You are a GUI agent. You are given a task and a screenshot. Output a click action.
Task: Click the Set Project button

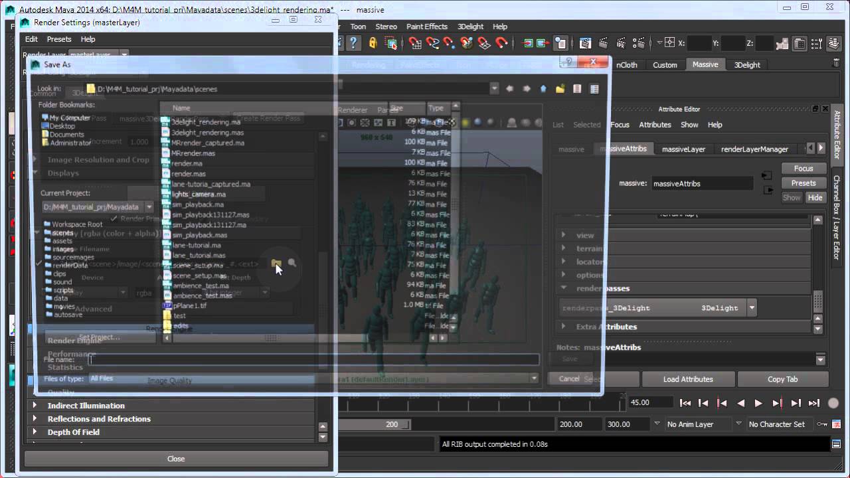tap(100, 337)
